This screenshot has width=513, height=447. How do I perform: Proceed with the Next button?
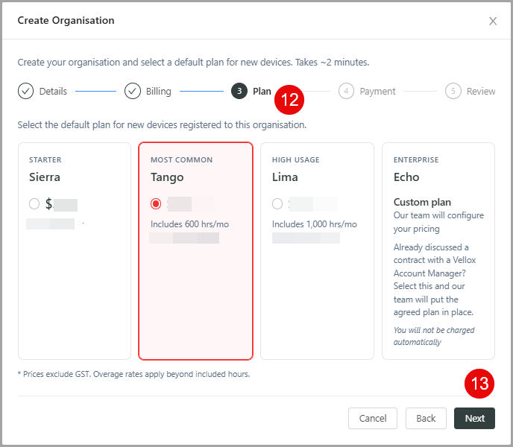click(474, 418)
